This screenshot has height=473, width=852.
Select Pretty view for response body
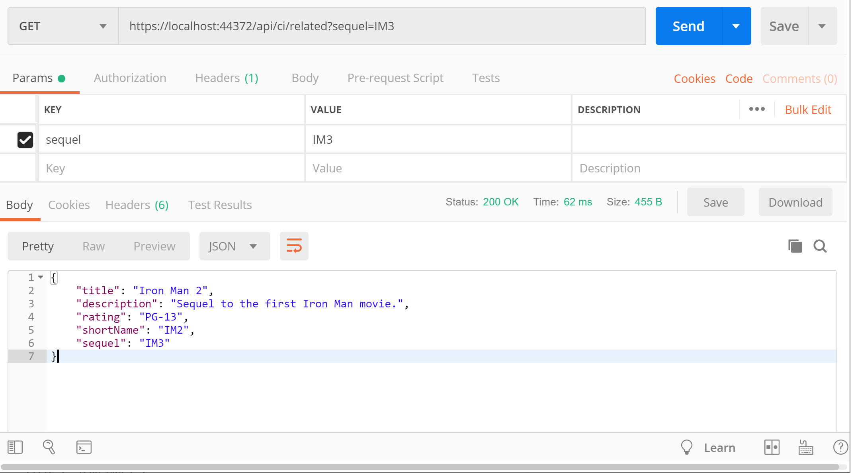(x=37, y=245)
